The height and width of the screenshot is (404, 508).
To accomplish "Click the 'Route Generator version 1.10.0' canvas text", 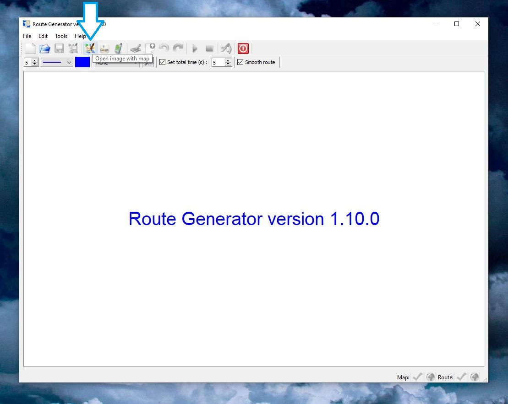I will tap(254, 219).
